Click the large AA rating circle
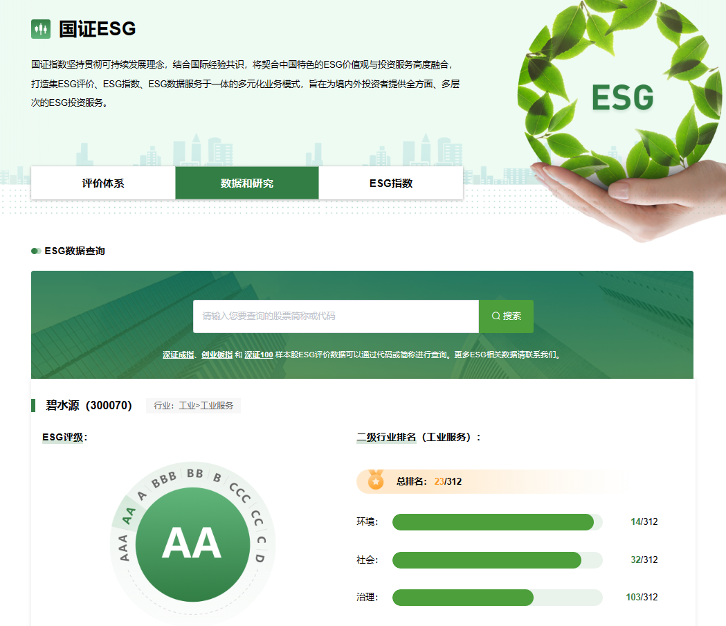 pyautogui.click(x=192, y=544)
